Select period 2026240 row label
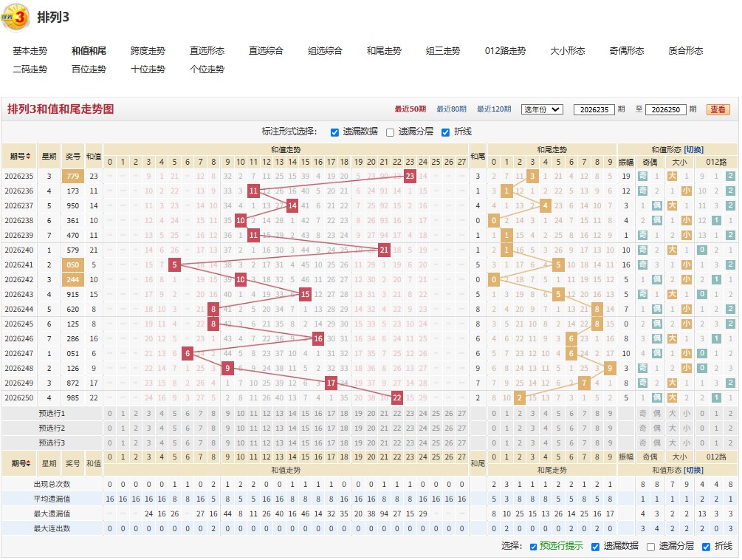 coord(19,250)
